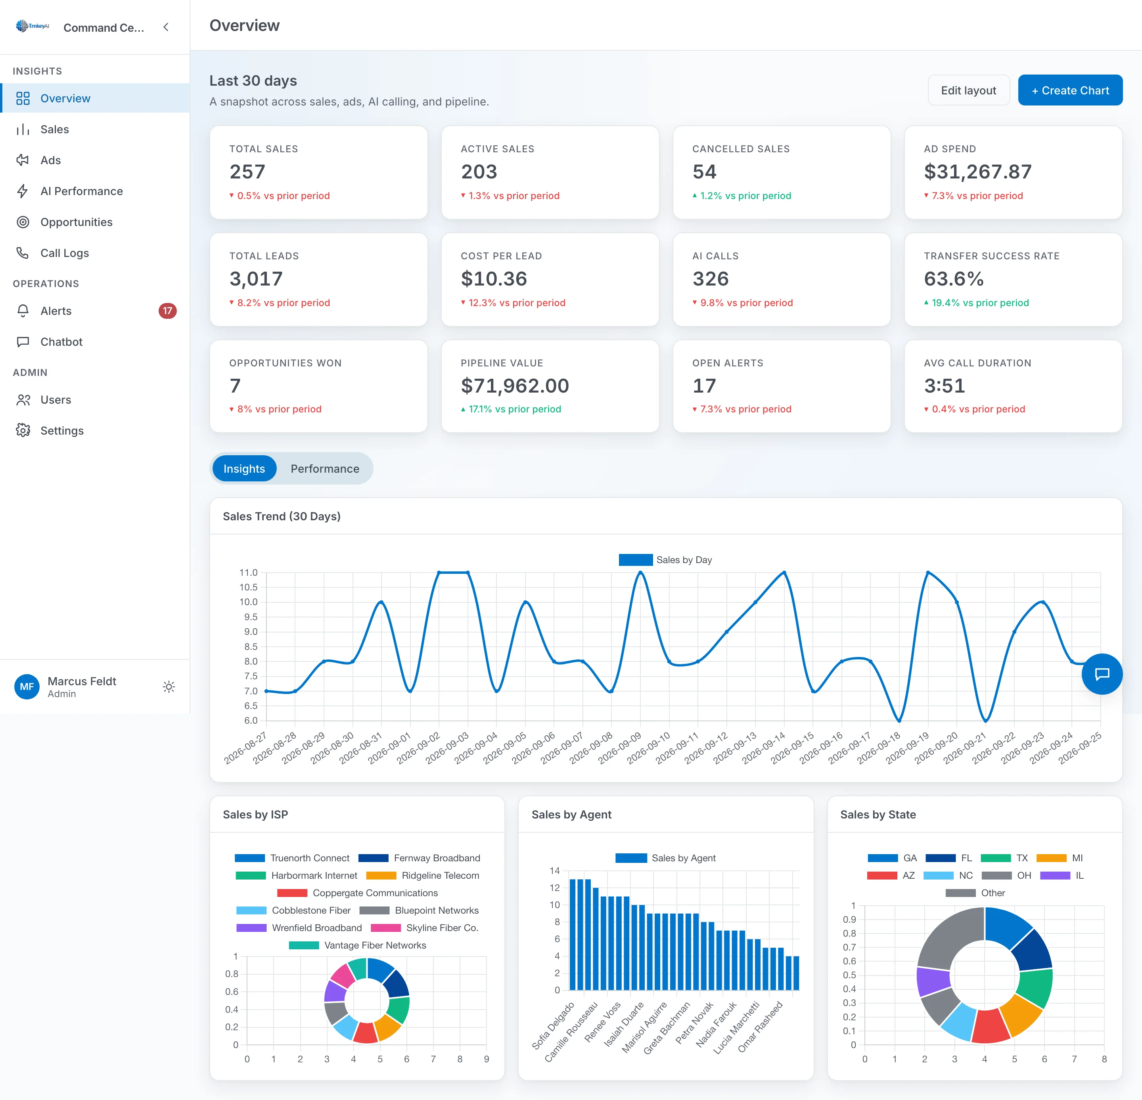Switch to the Performance tab
Viewport: 1142px width, 1100px height.
pos(325,469)
